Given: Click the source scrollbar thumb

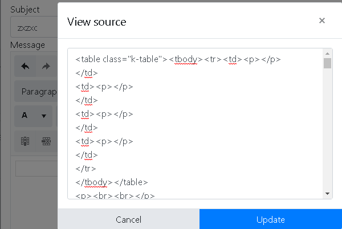Looking at the screenshot, I should [327, 63].
